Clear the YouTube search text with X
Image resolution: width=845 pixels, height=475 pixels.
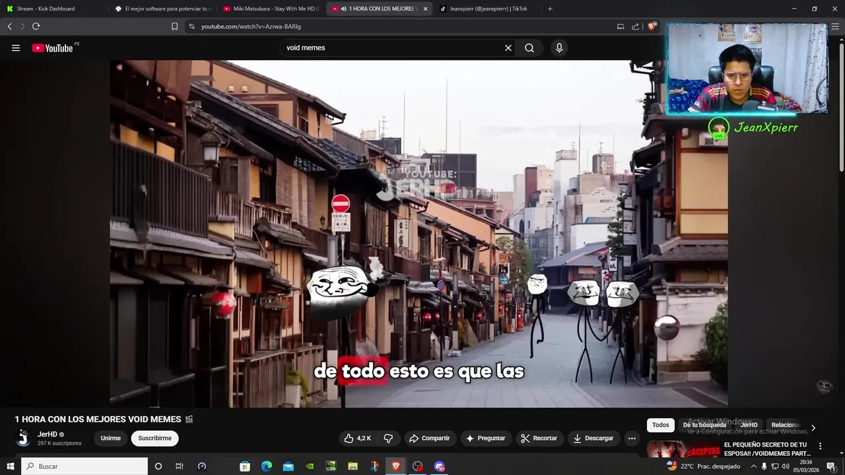(x=508, y=48)
